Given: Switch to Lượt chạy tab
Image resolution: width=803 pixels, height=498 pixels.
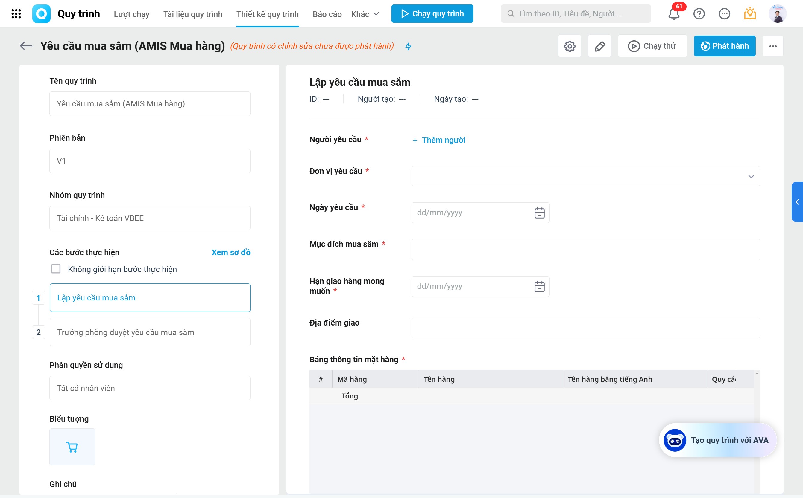Looking at the screenshot, I should tap(131, 14).
